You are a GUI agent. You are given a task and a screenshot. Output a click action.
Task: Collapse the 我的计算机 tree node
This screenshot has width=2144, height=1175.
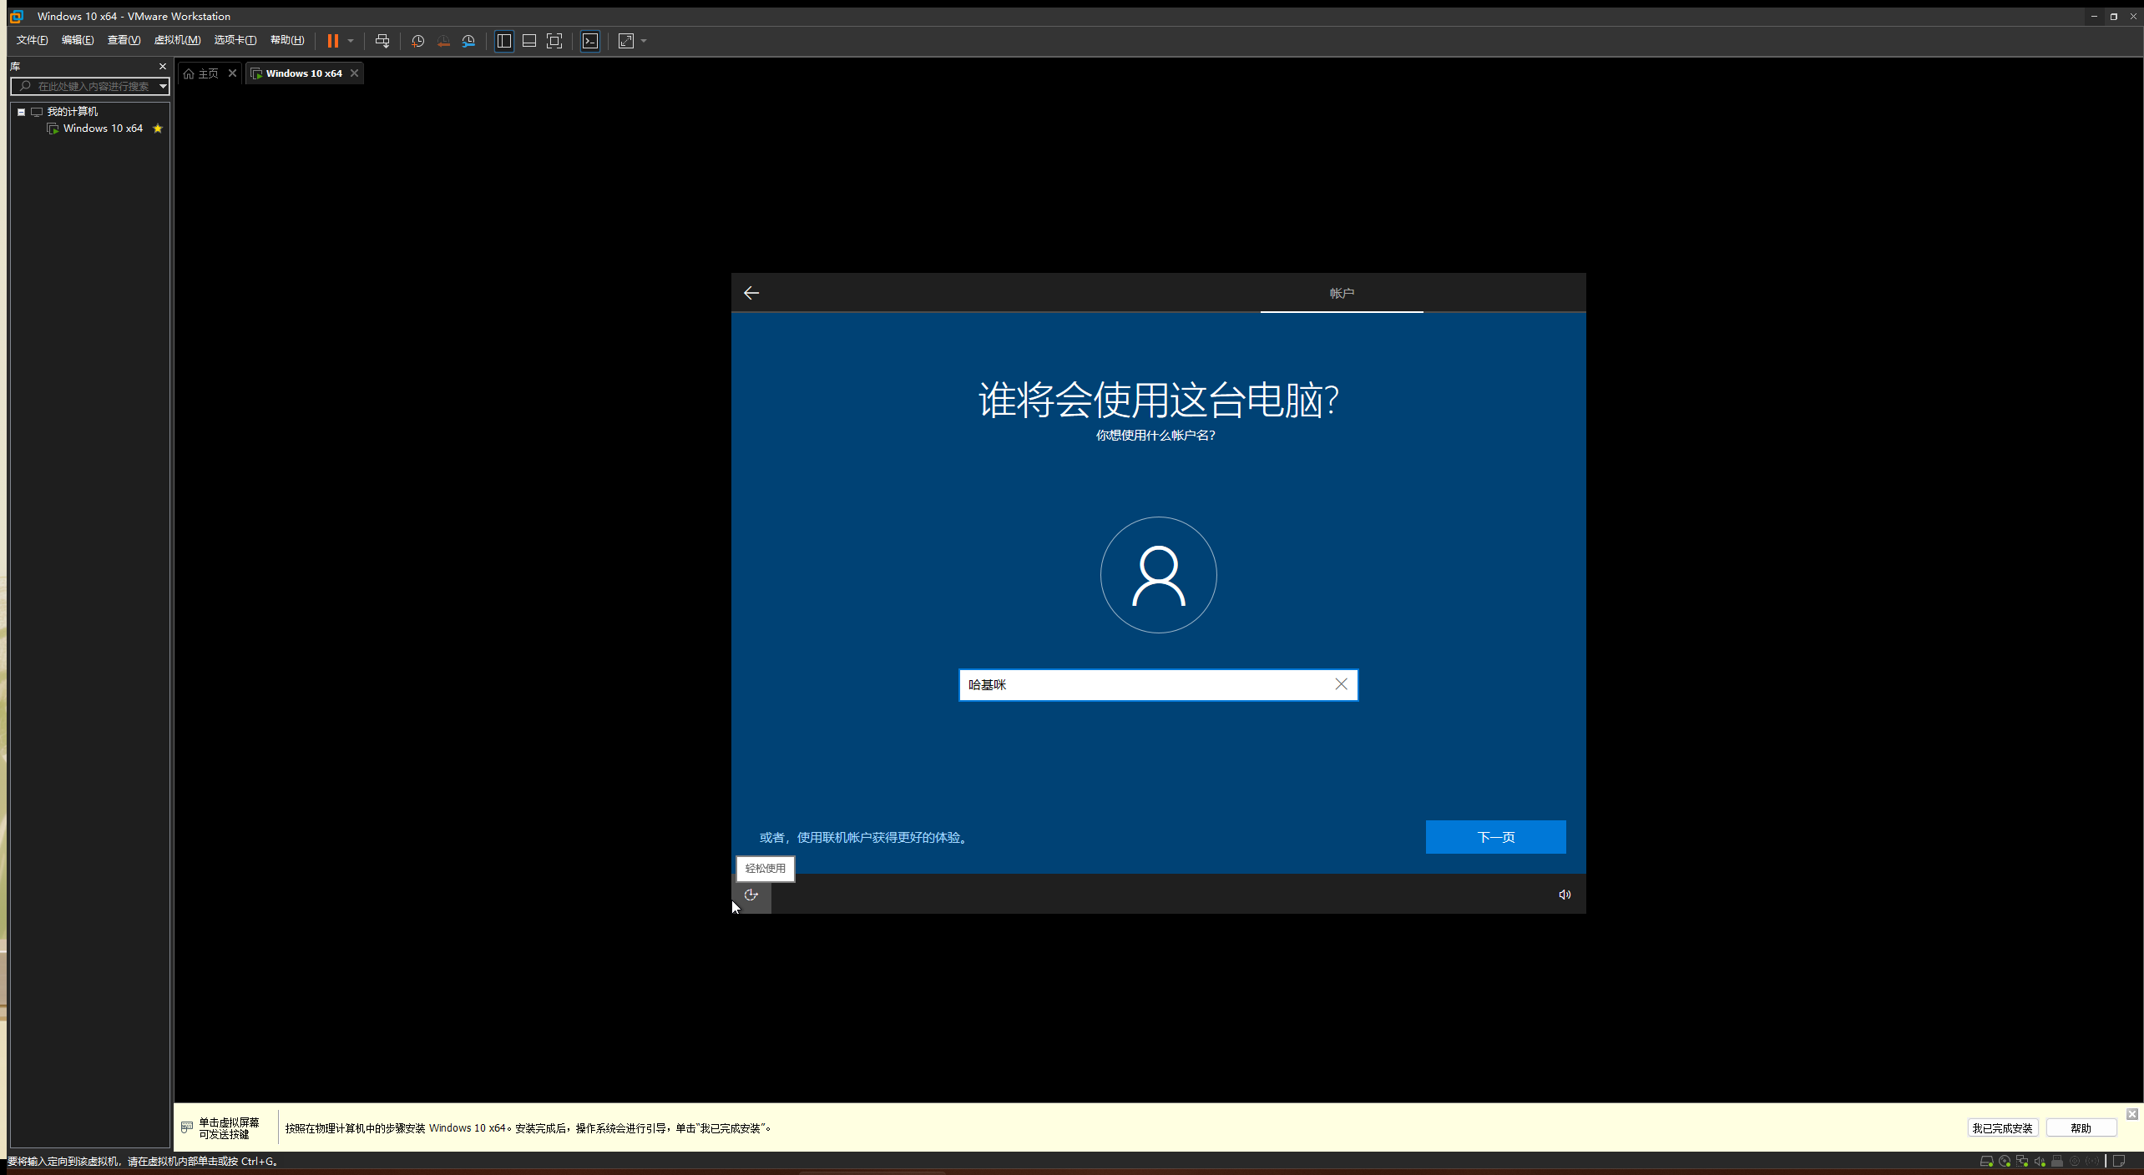(22, 111)
